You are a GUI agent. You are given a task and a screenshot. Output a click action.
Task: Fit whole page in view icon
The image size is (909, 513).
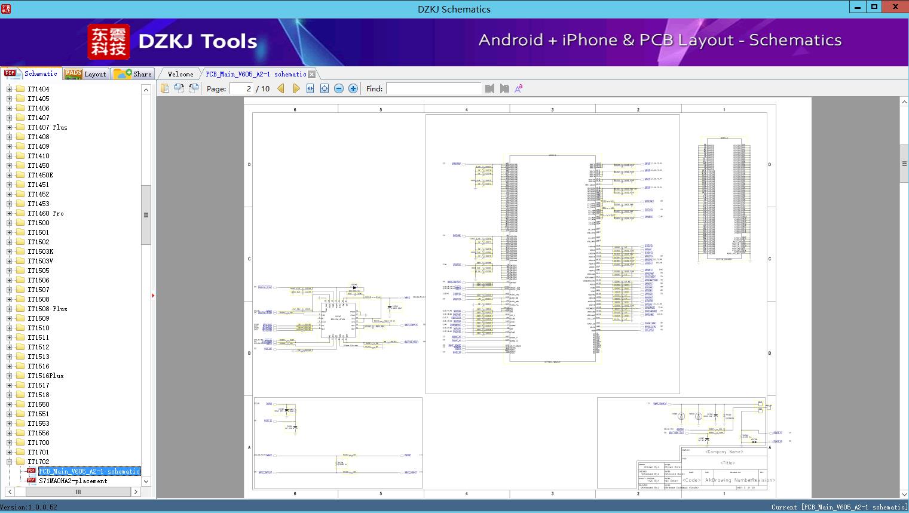click(x=325, y=88)
